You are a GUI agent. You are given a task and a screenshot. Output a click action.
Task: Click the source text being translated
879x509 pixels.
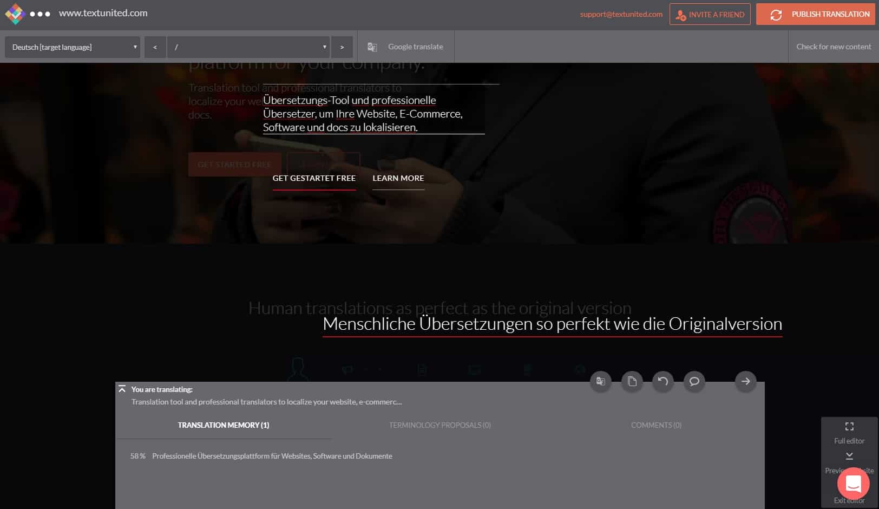pyautogui.click(x=266, y=402)
